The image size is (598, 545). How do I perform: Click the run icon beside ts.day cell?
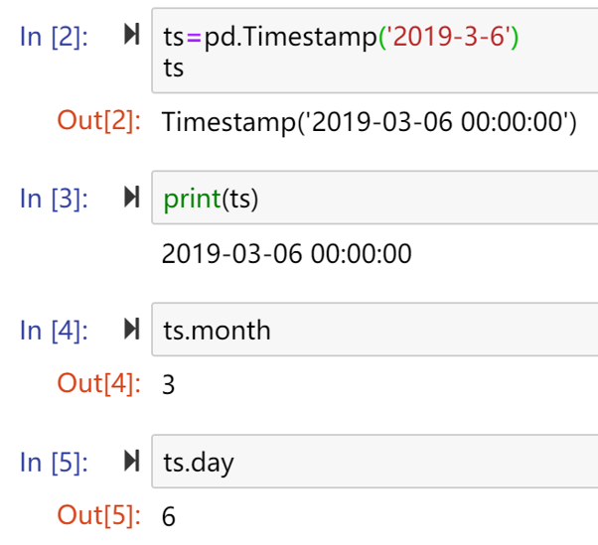tap(132, 461)
